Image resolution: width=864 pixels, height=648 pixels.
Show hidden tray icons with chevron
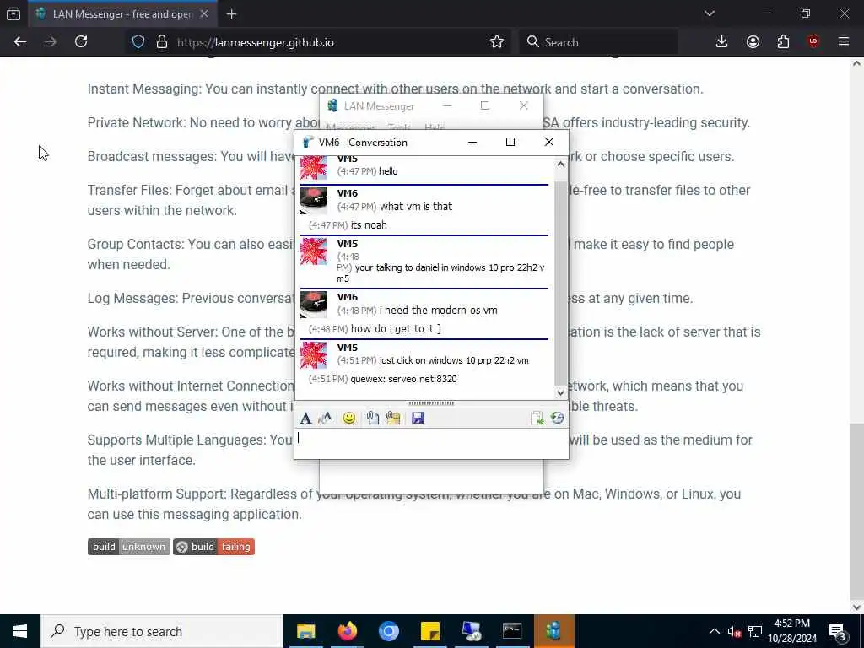pos(714,631)
